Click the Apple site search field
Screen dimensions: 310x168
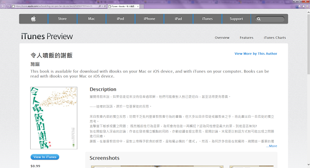[x=270, y=19]
